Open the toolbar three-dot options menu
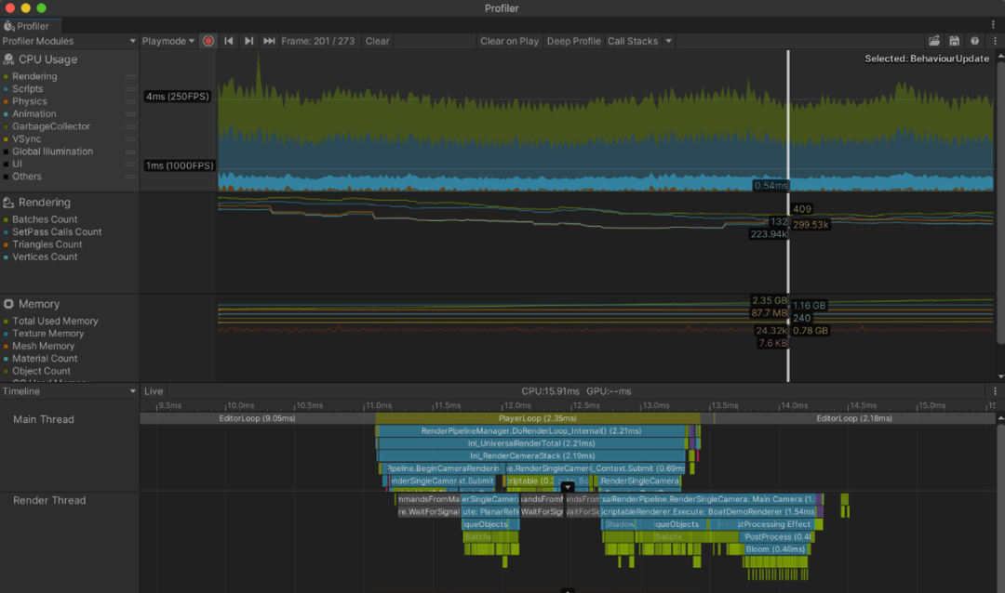 coord(995,41)
